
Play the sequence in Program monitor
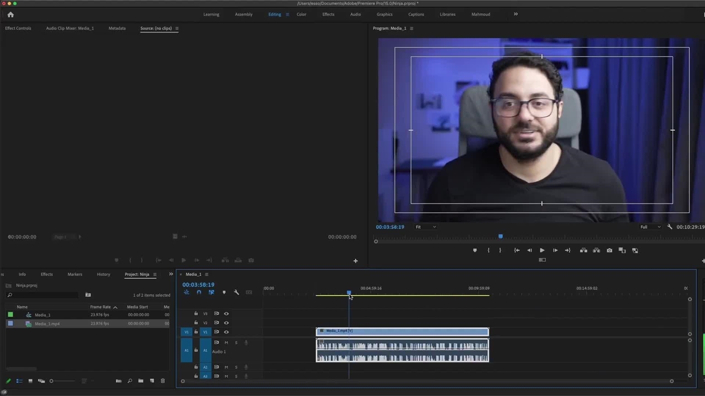(x=542, y=250)
